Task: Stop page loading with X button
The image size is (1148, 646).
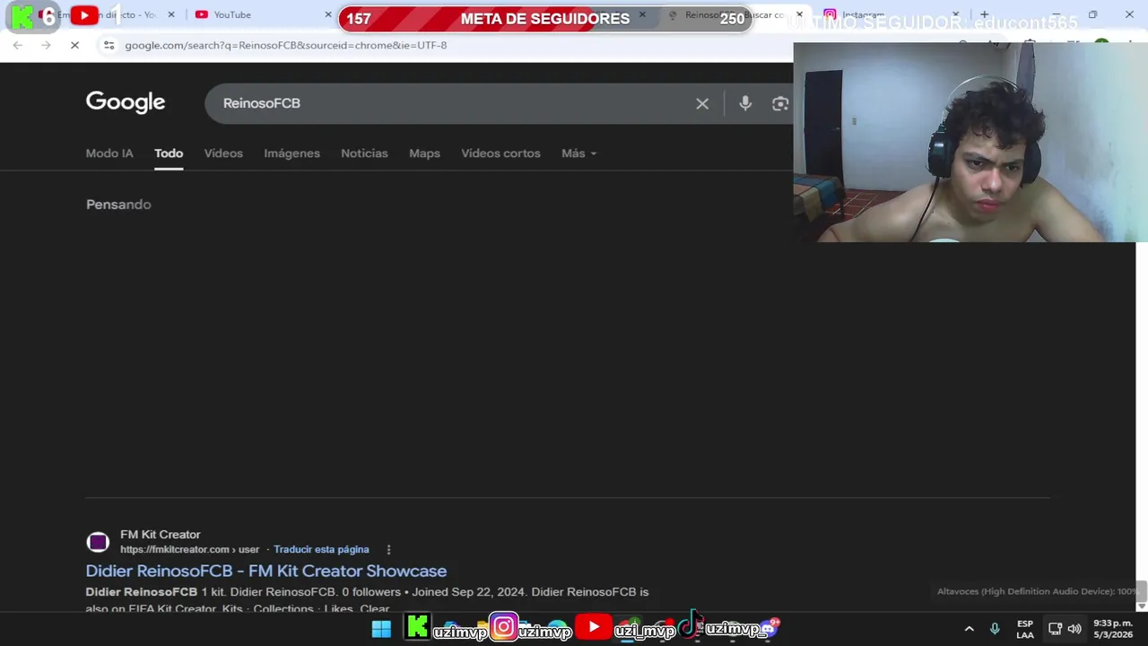Action: click(75, 45)
